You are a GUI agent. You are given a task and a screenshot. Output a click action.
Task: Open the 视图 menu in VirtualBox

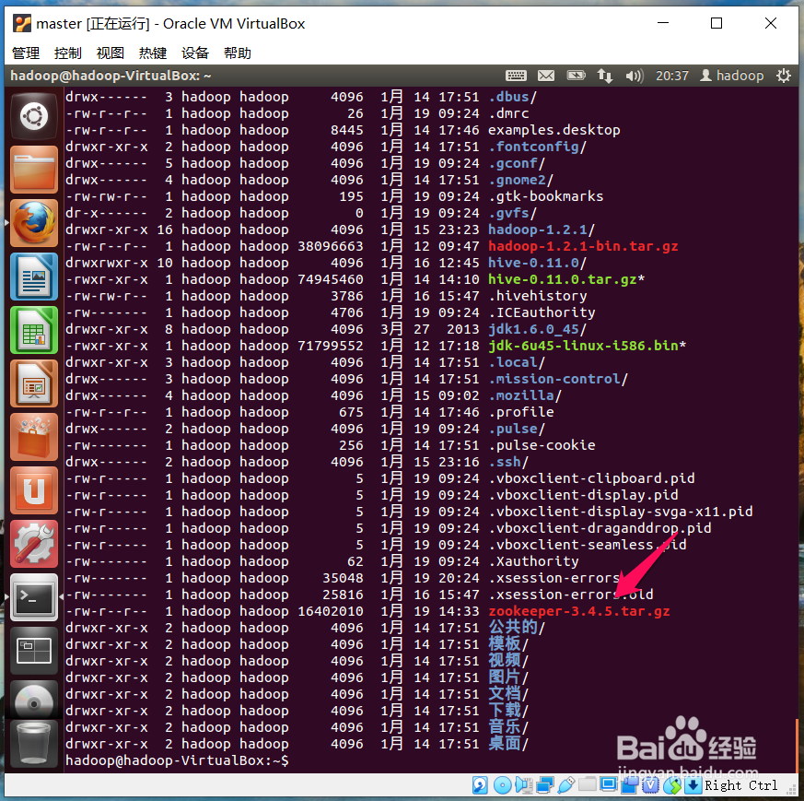coord(111,53)
